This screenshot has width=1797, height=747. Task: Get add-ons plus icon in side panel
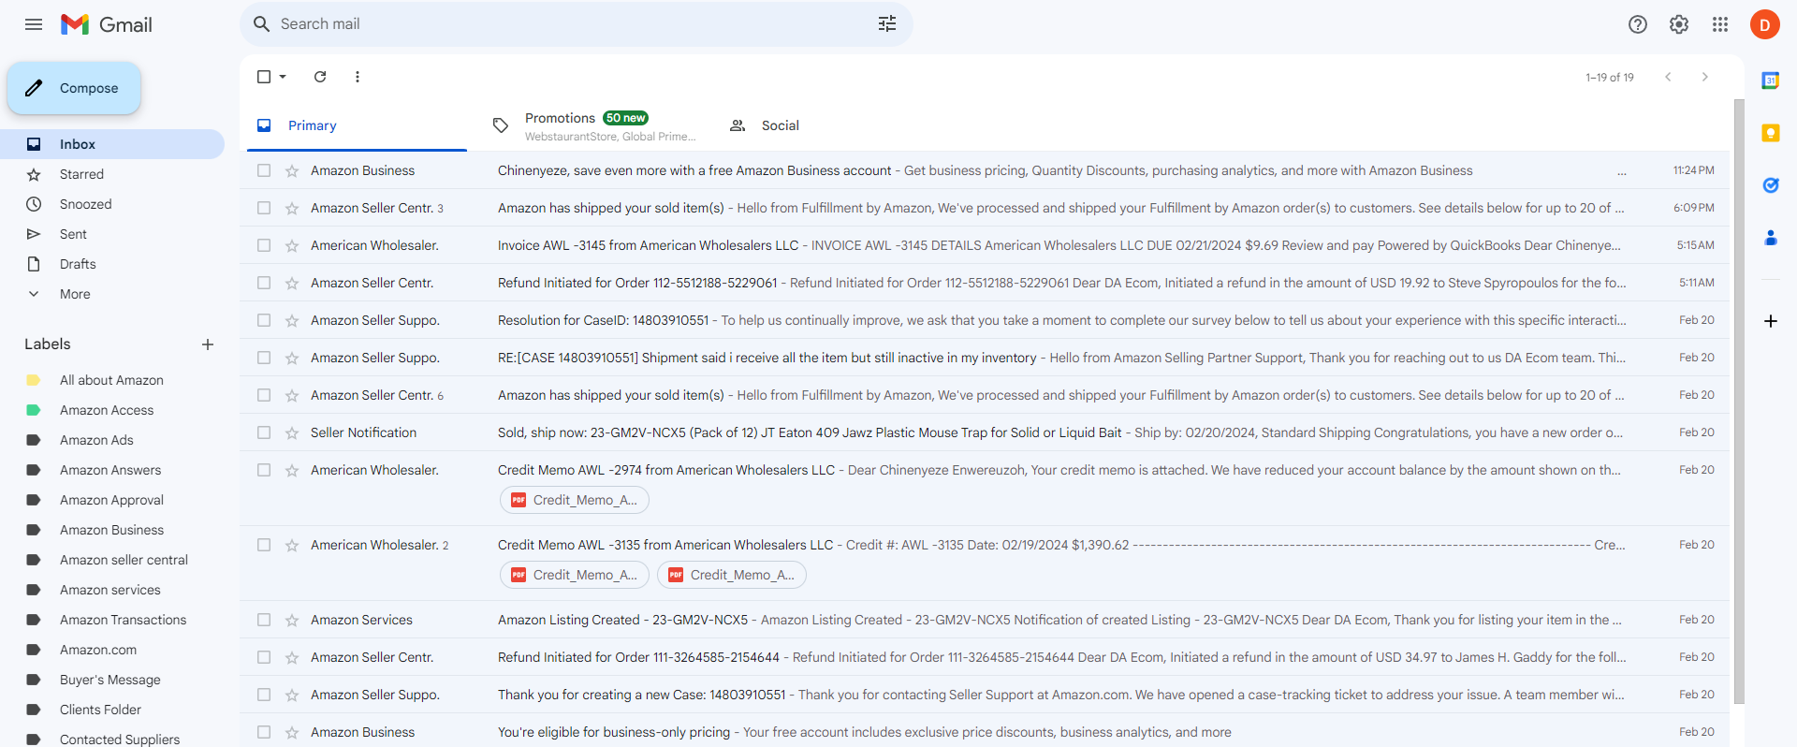(1771, 321)
